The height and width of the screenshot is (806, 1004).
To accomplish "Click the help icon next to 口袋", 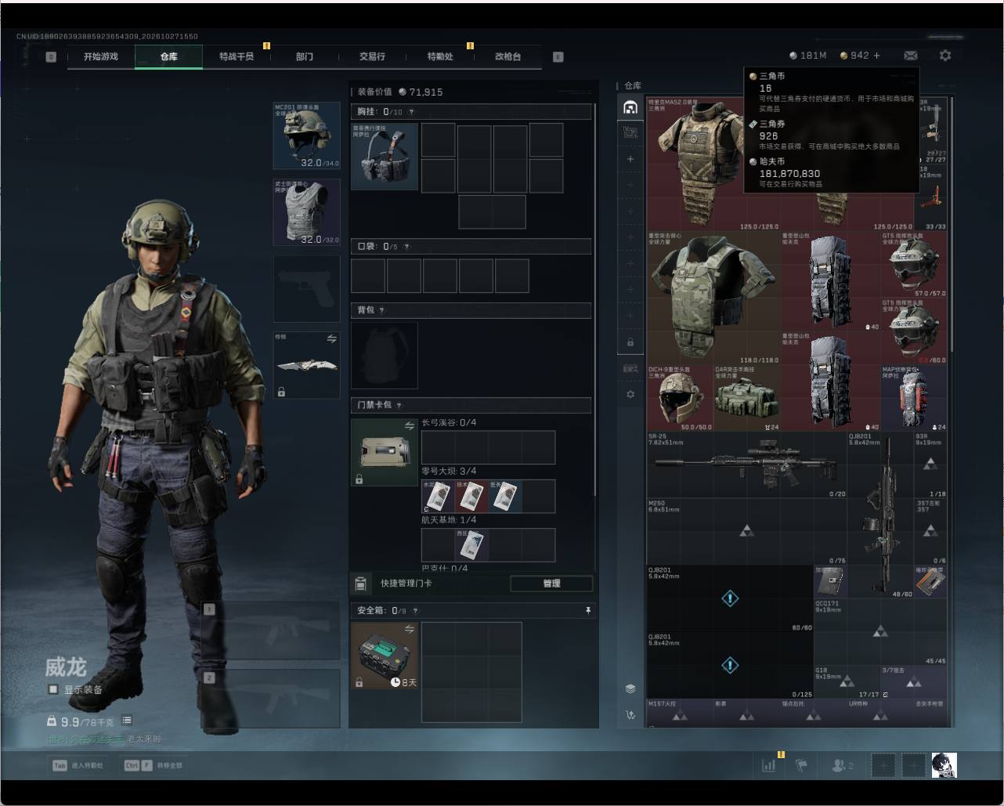I will (406, 247).
